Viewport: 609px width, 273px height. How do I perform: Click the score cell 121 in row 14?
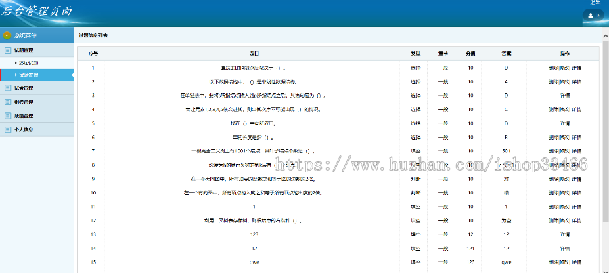click(x=471, y=248)
